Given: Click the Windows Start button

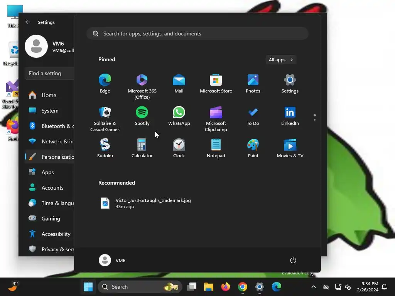Looking at the screenshot, I should pos(88,287).
